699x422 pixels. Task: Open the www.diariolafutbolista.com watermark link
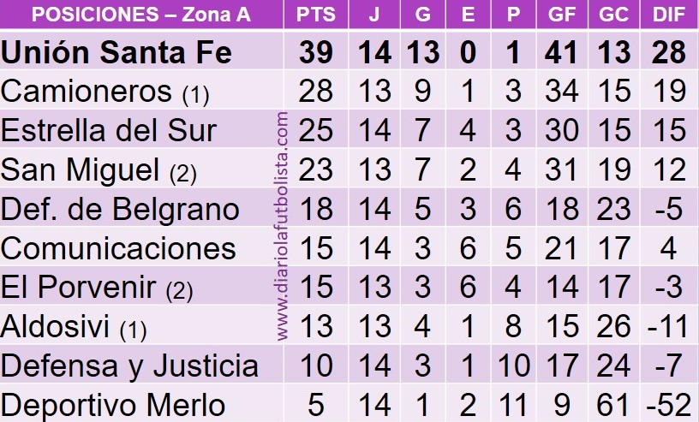282,226
